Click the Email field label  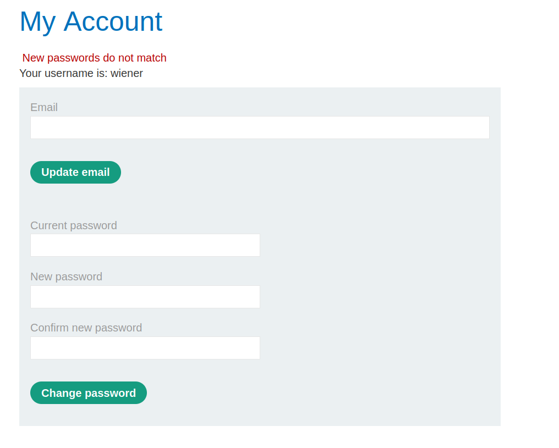[x=44, y=107]
